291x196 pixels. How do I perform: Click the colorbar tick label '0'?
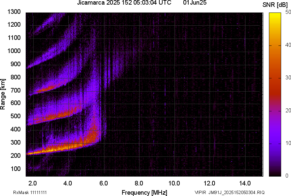pos(287,176)
